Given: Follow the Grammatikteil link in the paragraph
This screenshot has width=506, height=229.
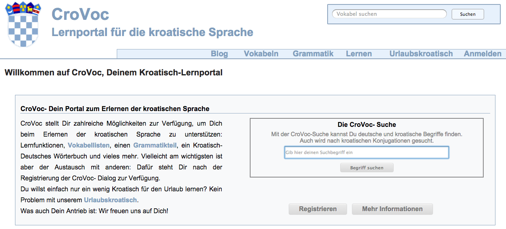Looking at the screenshot, I should (155, 145).
